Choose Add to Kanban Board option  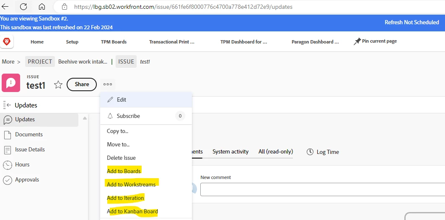tap(132, 211)
